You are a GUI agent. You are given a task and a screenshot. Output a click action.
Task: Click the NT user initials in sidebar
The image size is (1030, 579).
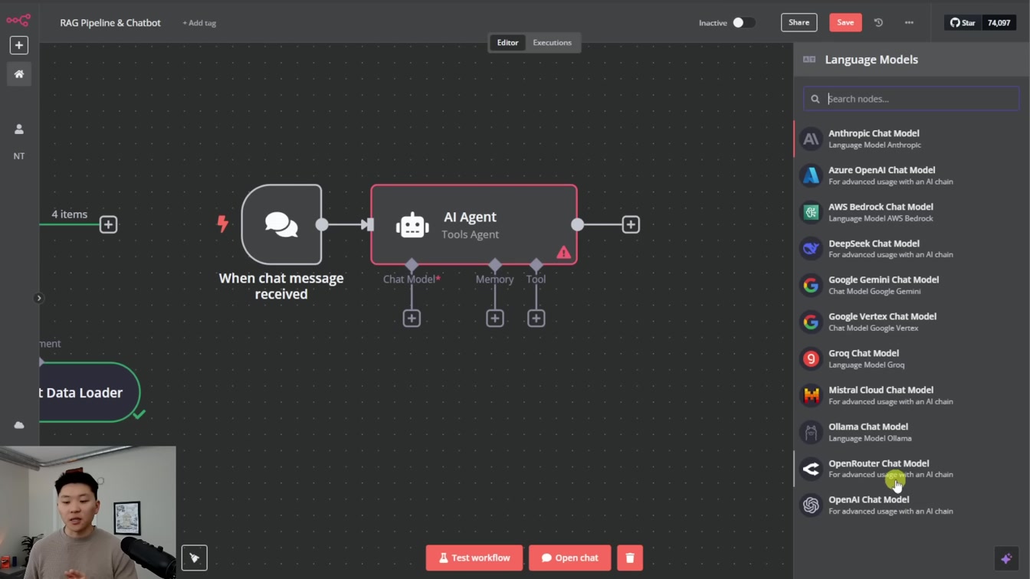tap(19, 156)
